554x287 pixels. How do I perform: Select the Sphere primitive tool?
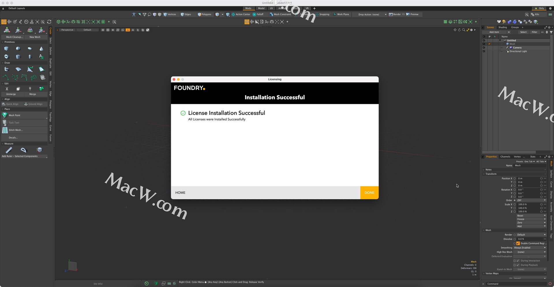(18, 48)
